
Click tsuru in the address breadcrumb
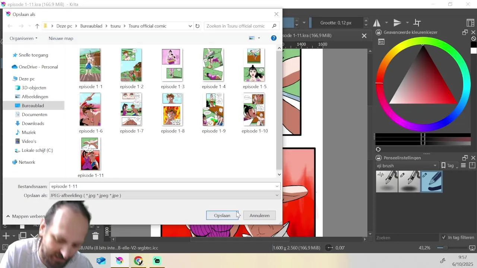coord(116,26)
